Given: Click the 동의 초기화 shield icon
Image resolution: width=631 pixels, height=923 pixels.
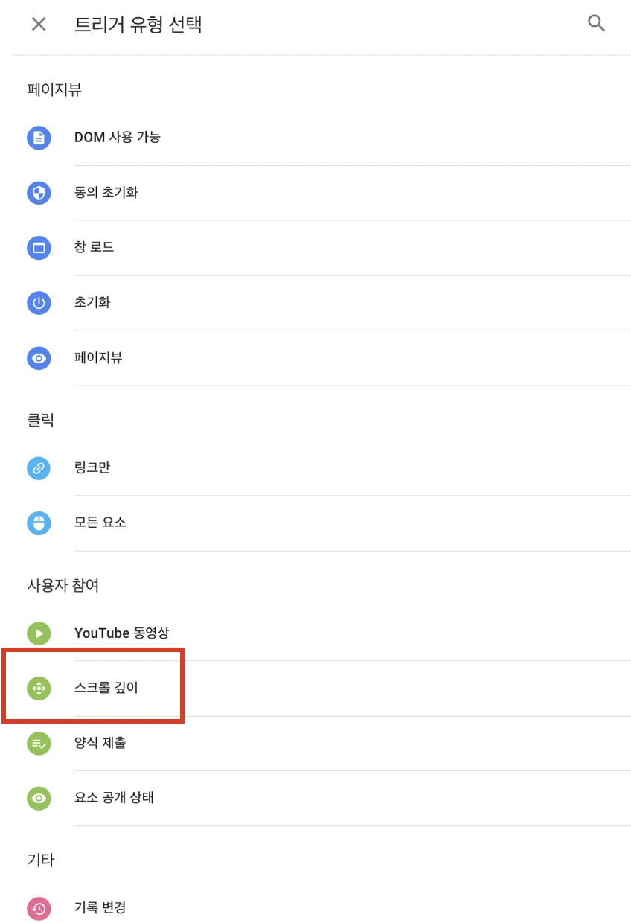Looking at the screenshot, I should tap(39, 193).
